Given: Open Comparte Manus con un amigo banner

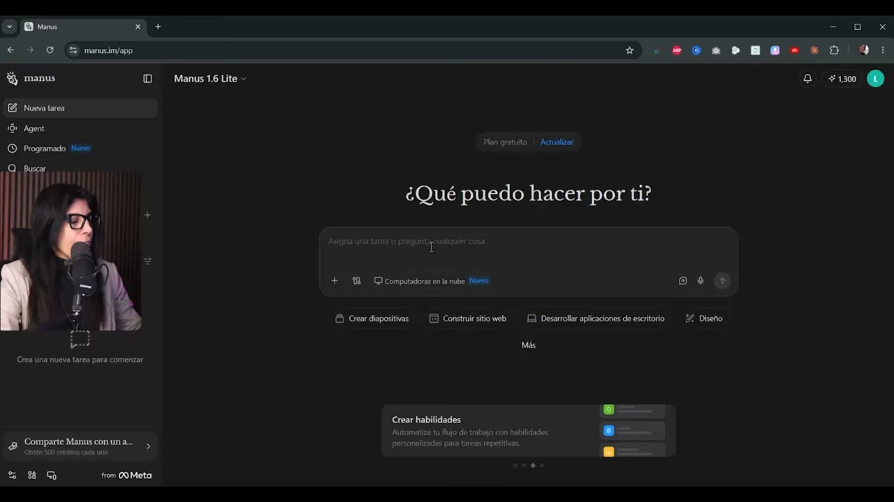Looking at the screenshot, I should tap(80, 446).
